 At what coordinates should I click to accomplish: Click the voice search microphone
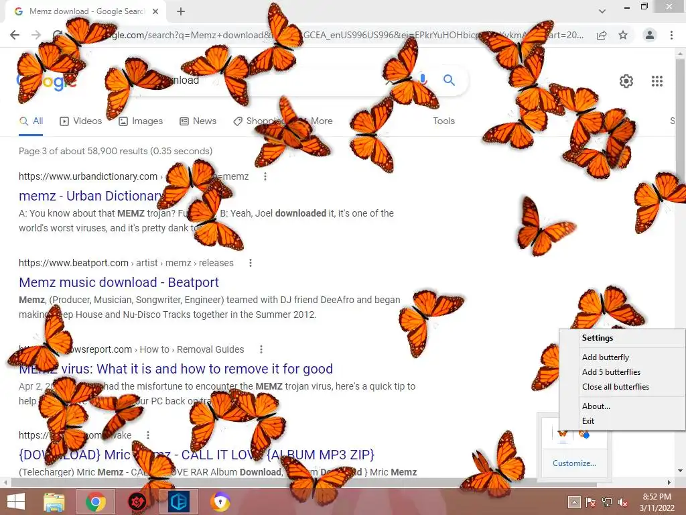click(423, 80)
